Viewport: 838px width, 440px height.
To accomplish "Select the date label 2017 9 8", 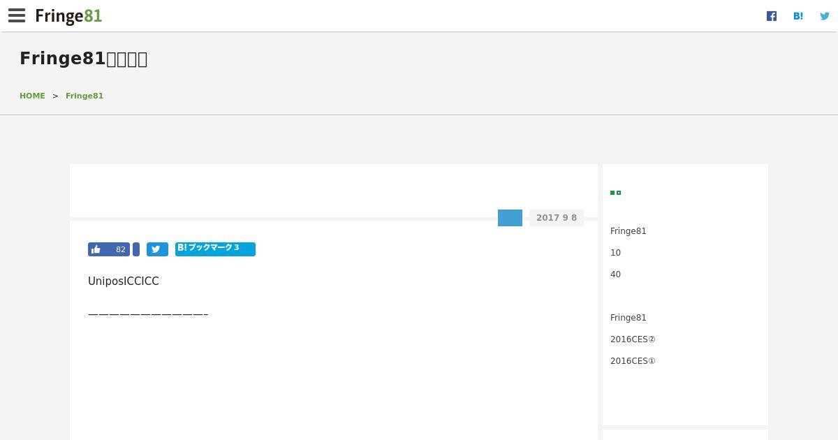I will coord(557,218).
